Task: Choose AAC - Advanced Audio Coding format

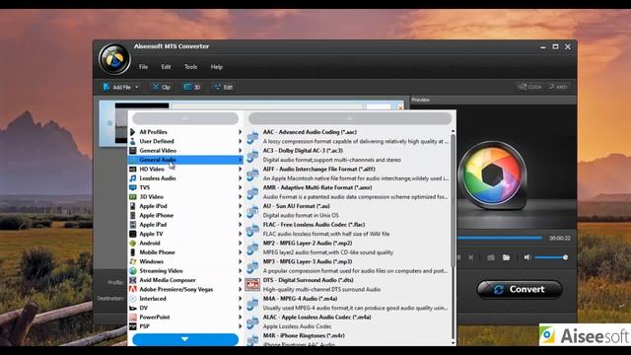Action: coord(348,137)
